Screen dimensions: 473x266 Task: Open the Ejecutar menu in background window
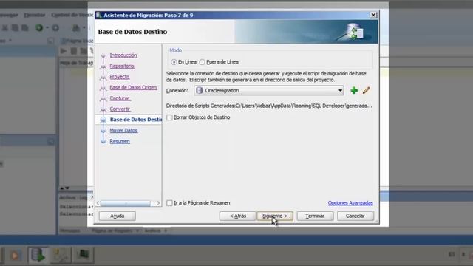coord(35,15)
